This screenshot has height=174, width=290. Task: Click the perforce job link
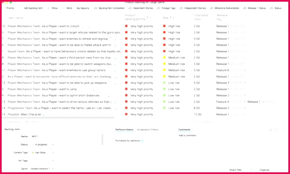tap(142, 141)
